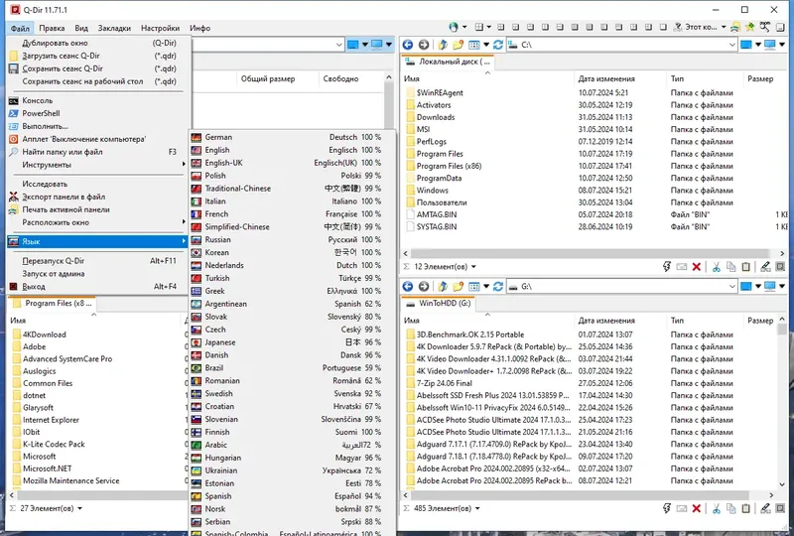
Task: Open the G:\ address bar dropdown
Action: click(732, 286)
